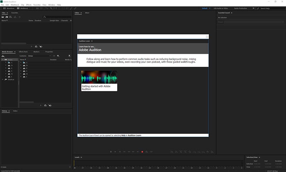Click the Zoom Out Full icon

190,152
